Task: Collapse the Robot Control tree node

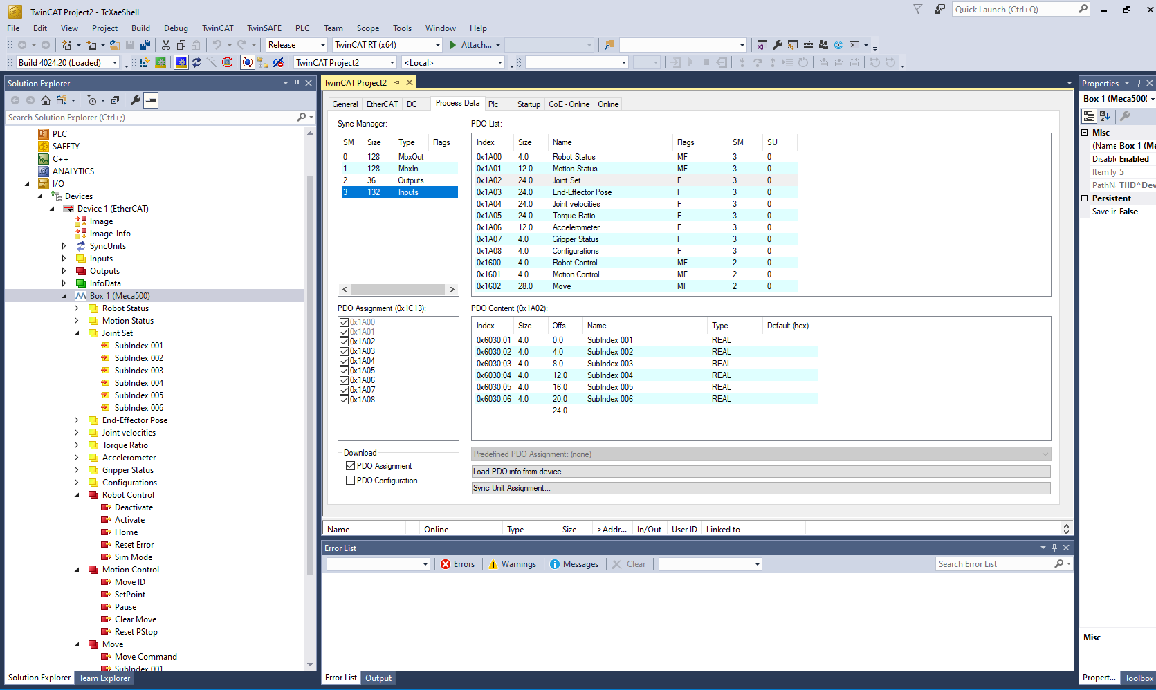Action: tap(76, 495)
